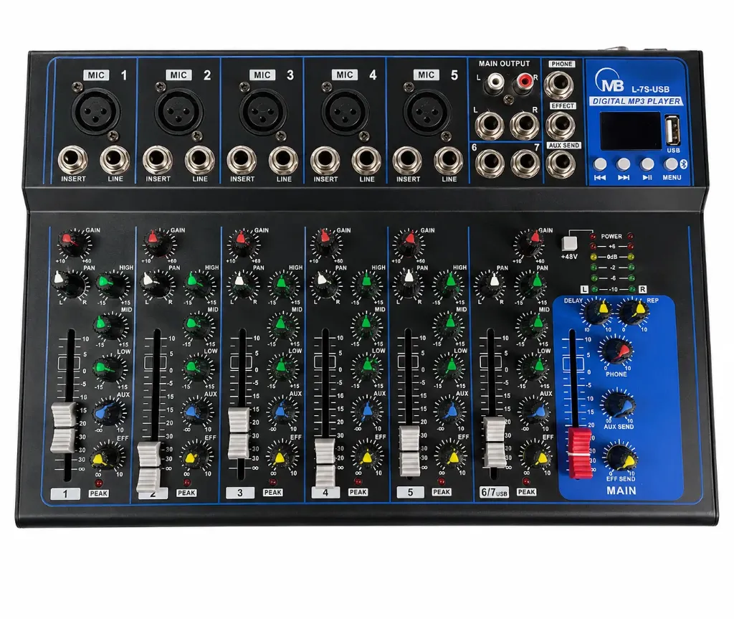The width and height of the screenshot is (734, 619).
Task: Select channel 5 INSERT jack
Action: pos(407,160)
